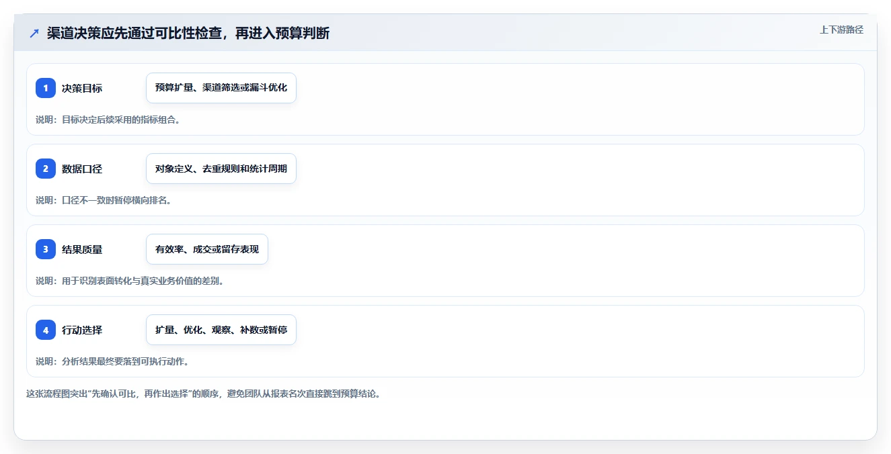Screen dimensions: 891x454
Task: Click the arrow icon beside the flowchart title
Action: coord(34,33)
